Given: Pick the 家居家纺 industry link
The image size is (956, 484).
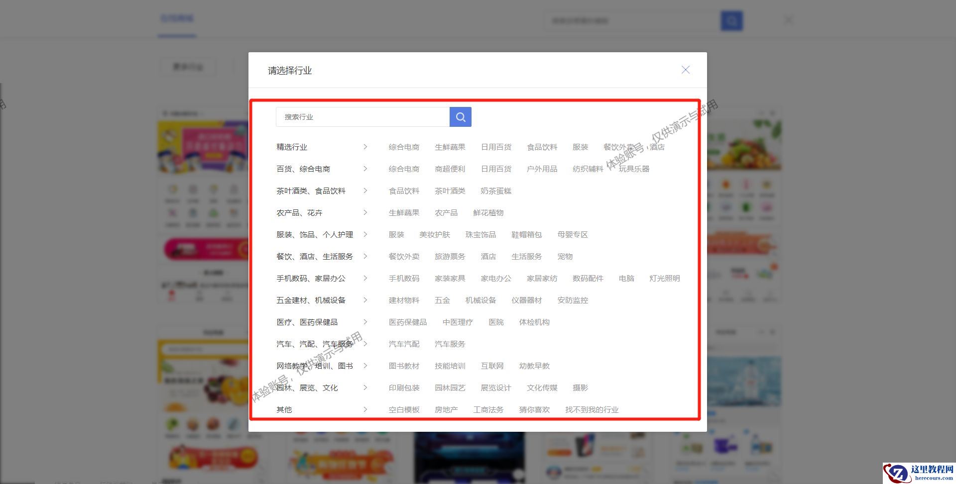Looking at the screenshot, I should pos(542,279).
